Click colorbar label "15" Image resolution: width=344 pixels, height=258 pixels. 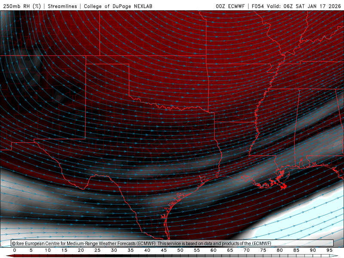[x=64, y=250]
